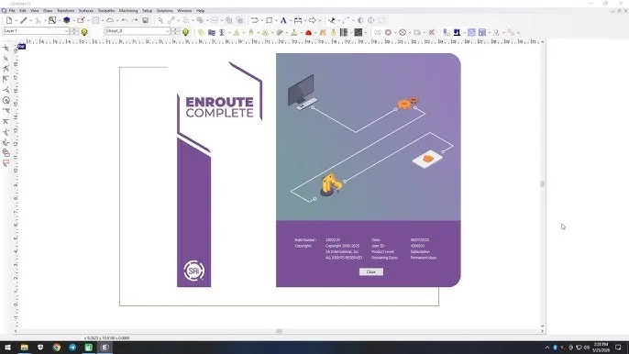Open File Explorer from the taskbar
Screen dimensions: 629x354
point(24,348)
